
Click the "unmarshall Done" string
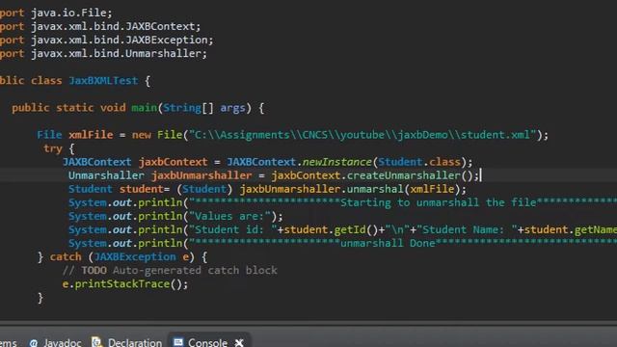pyautogui.click(x=388, y=244)
